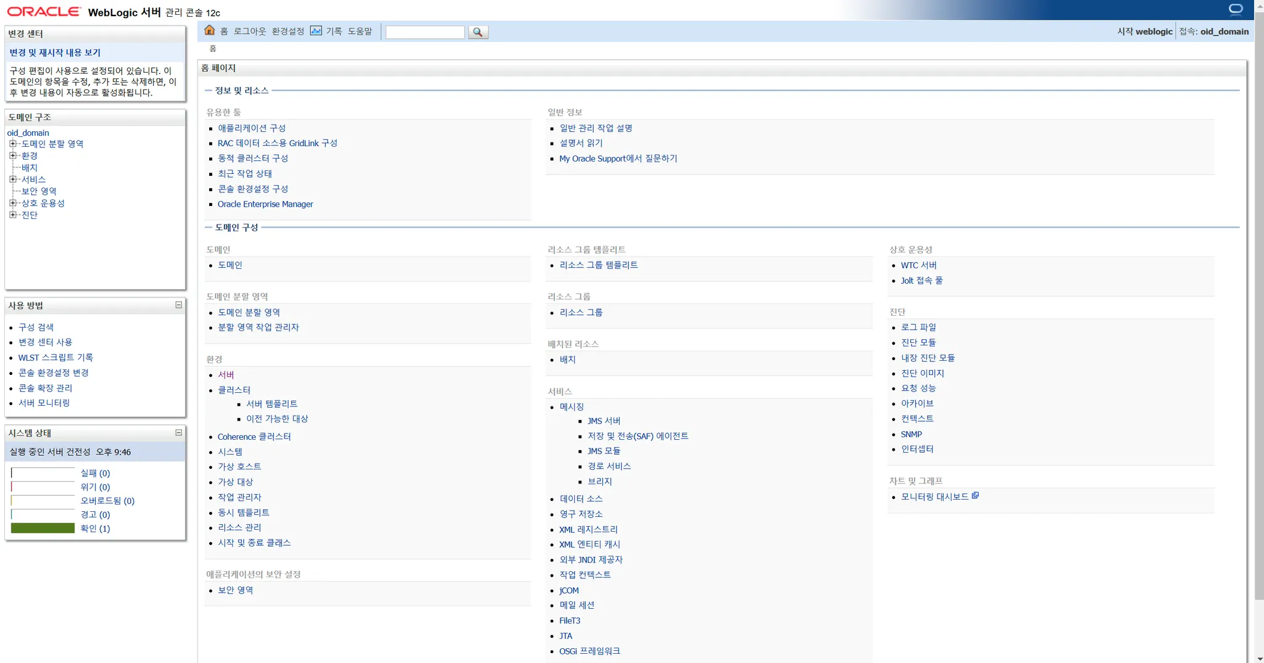1264x663 pixels.
Task: Click the Oracle icon in top-right corner
Action: (x=1236, y=9)
